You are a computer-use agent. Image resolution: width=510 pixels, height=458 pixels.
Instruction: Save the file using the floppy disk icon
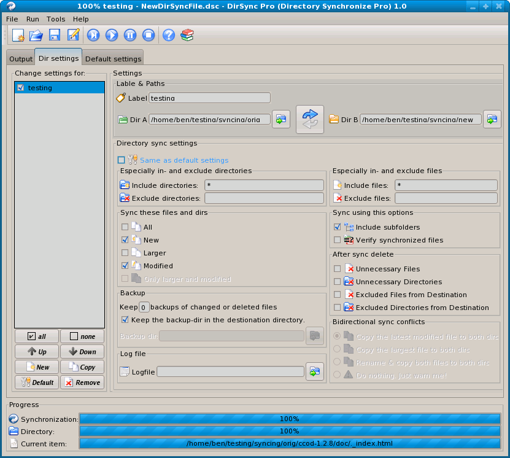(55, 35)
